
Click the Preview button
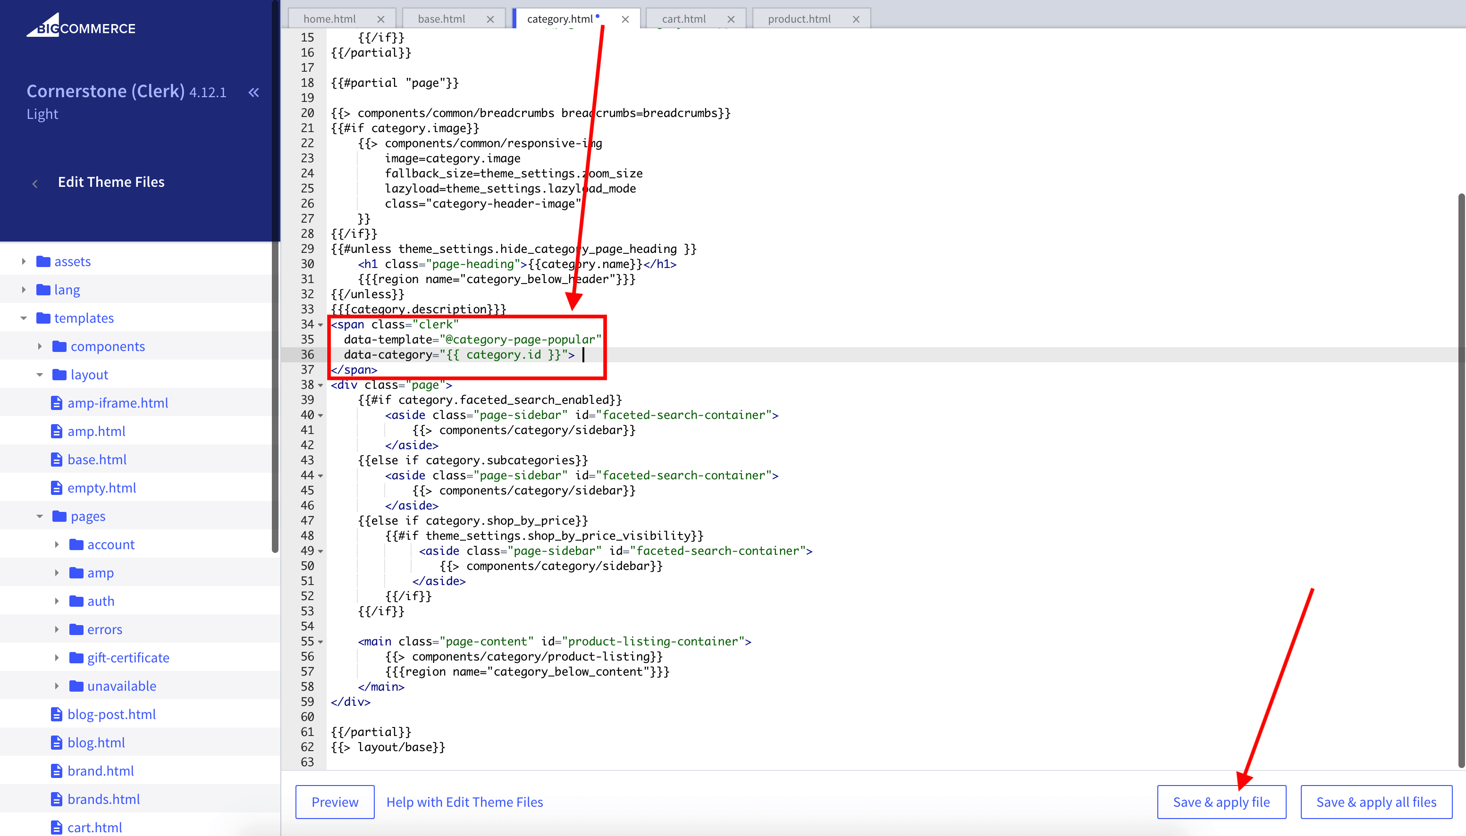pos(334,802)
